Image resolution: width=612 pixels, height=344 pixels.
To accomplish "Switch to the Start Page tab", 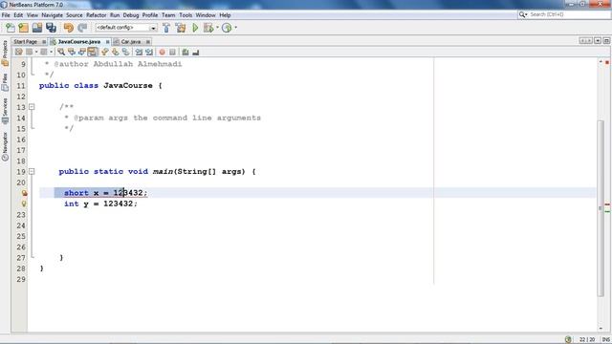I will [26, 41].
